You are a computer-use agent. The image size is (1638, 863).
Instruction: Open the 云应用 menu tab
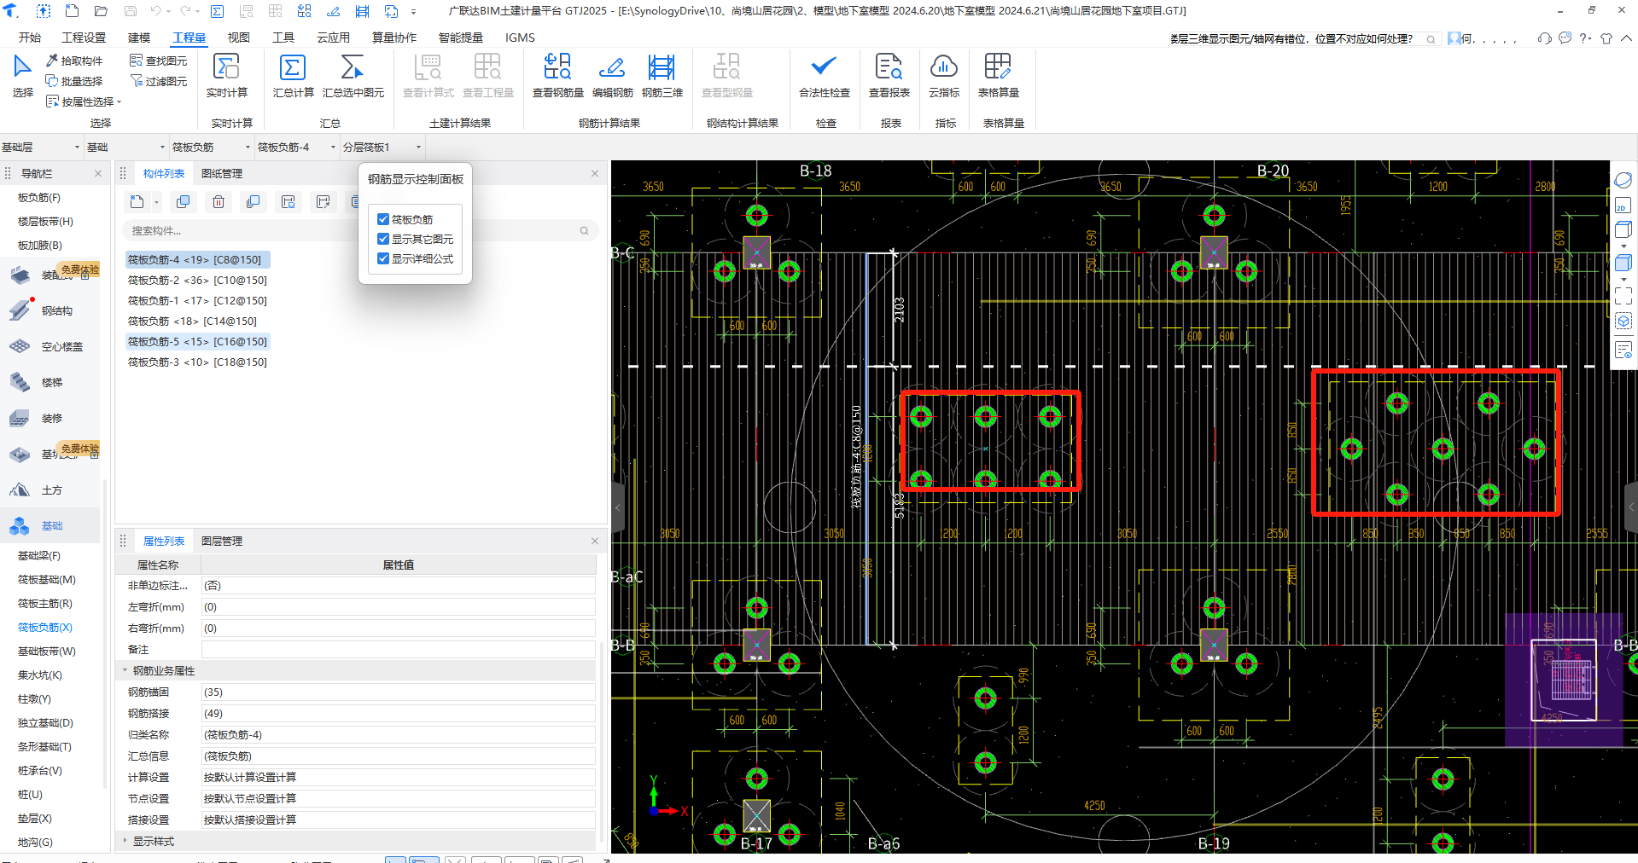[334, 38]
